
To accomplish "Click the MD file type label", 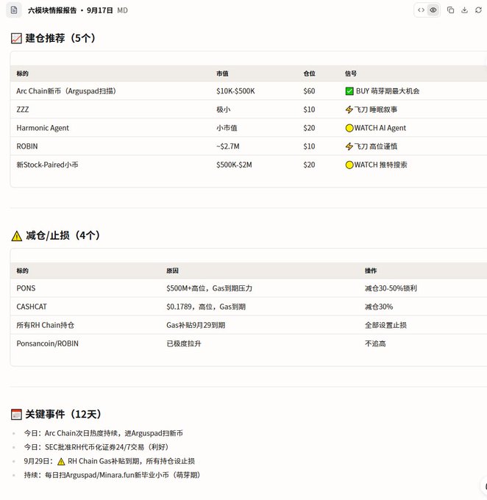I will pyautogui.click(x=123, y=10).
